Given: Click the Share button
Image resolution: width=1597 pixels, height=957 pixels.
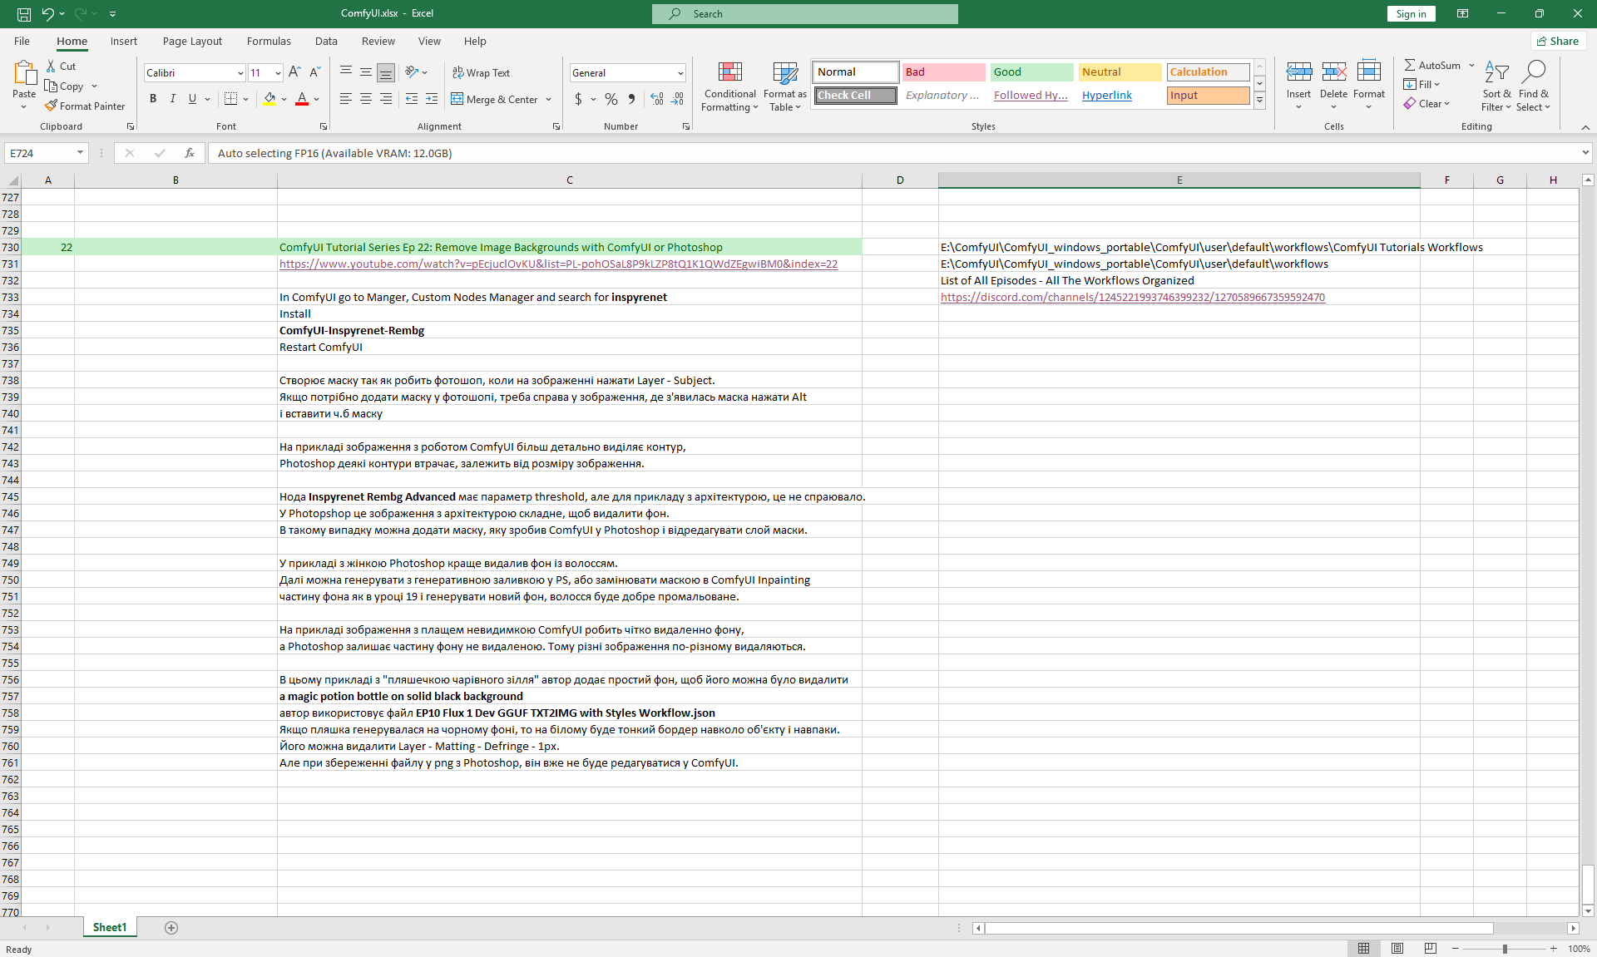Looking at the screenshot, I should pos(1558,41).
